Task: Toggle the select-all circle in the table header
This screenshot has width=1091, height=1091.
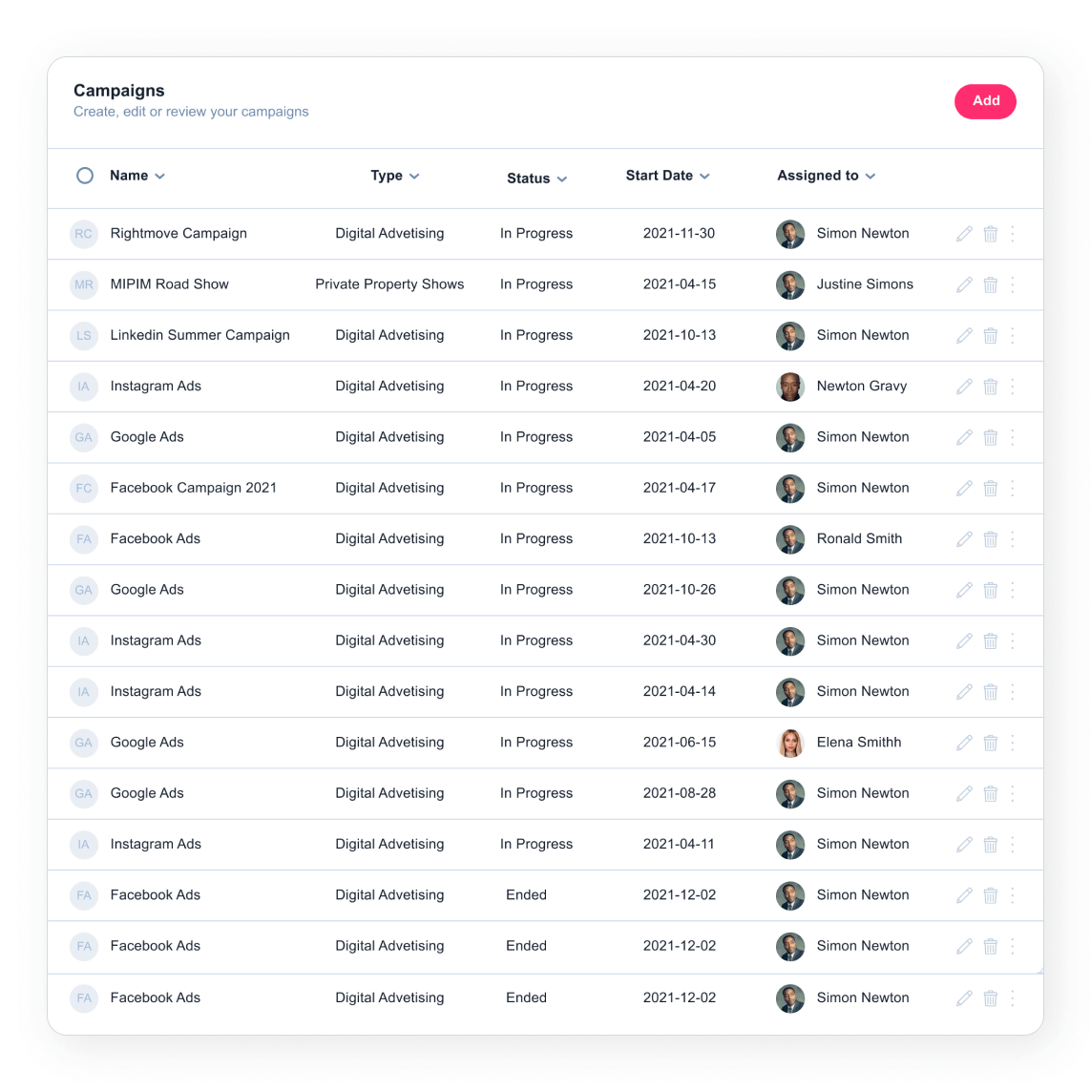Action: (x=85, y=176)
